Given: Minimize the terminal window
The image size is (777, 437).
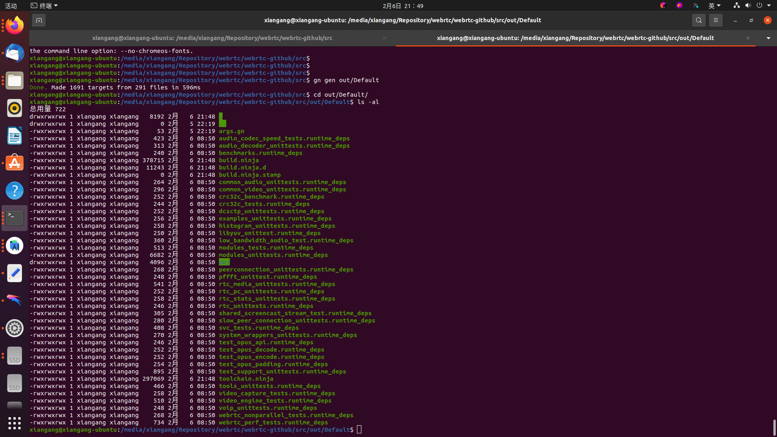Looking at the screenshot, I should [x=735, y=20].
